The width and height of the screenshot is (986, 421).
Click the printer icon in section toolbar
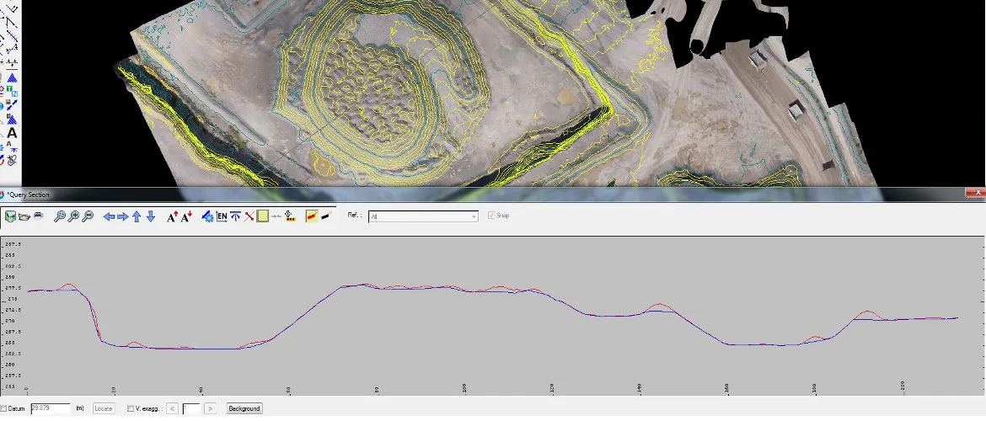pos(39,216)
